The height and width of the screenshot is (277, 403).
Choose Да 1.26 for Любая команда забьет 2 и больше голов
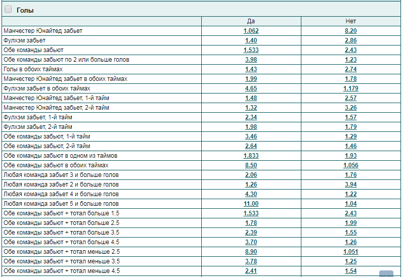[x=251, y=184]
